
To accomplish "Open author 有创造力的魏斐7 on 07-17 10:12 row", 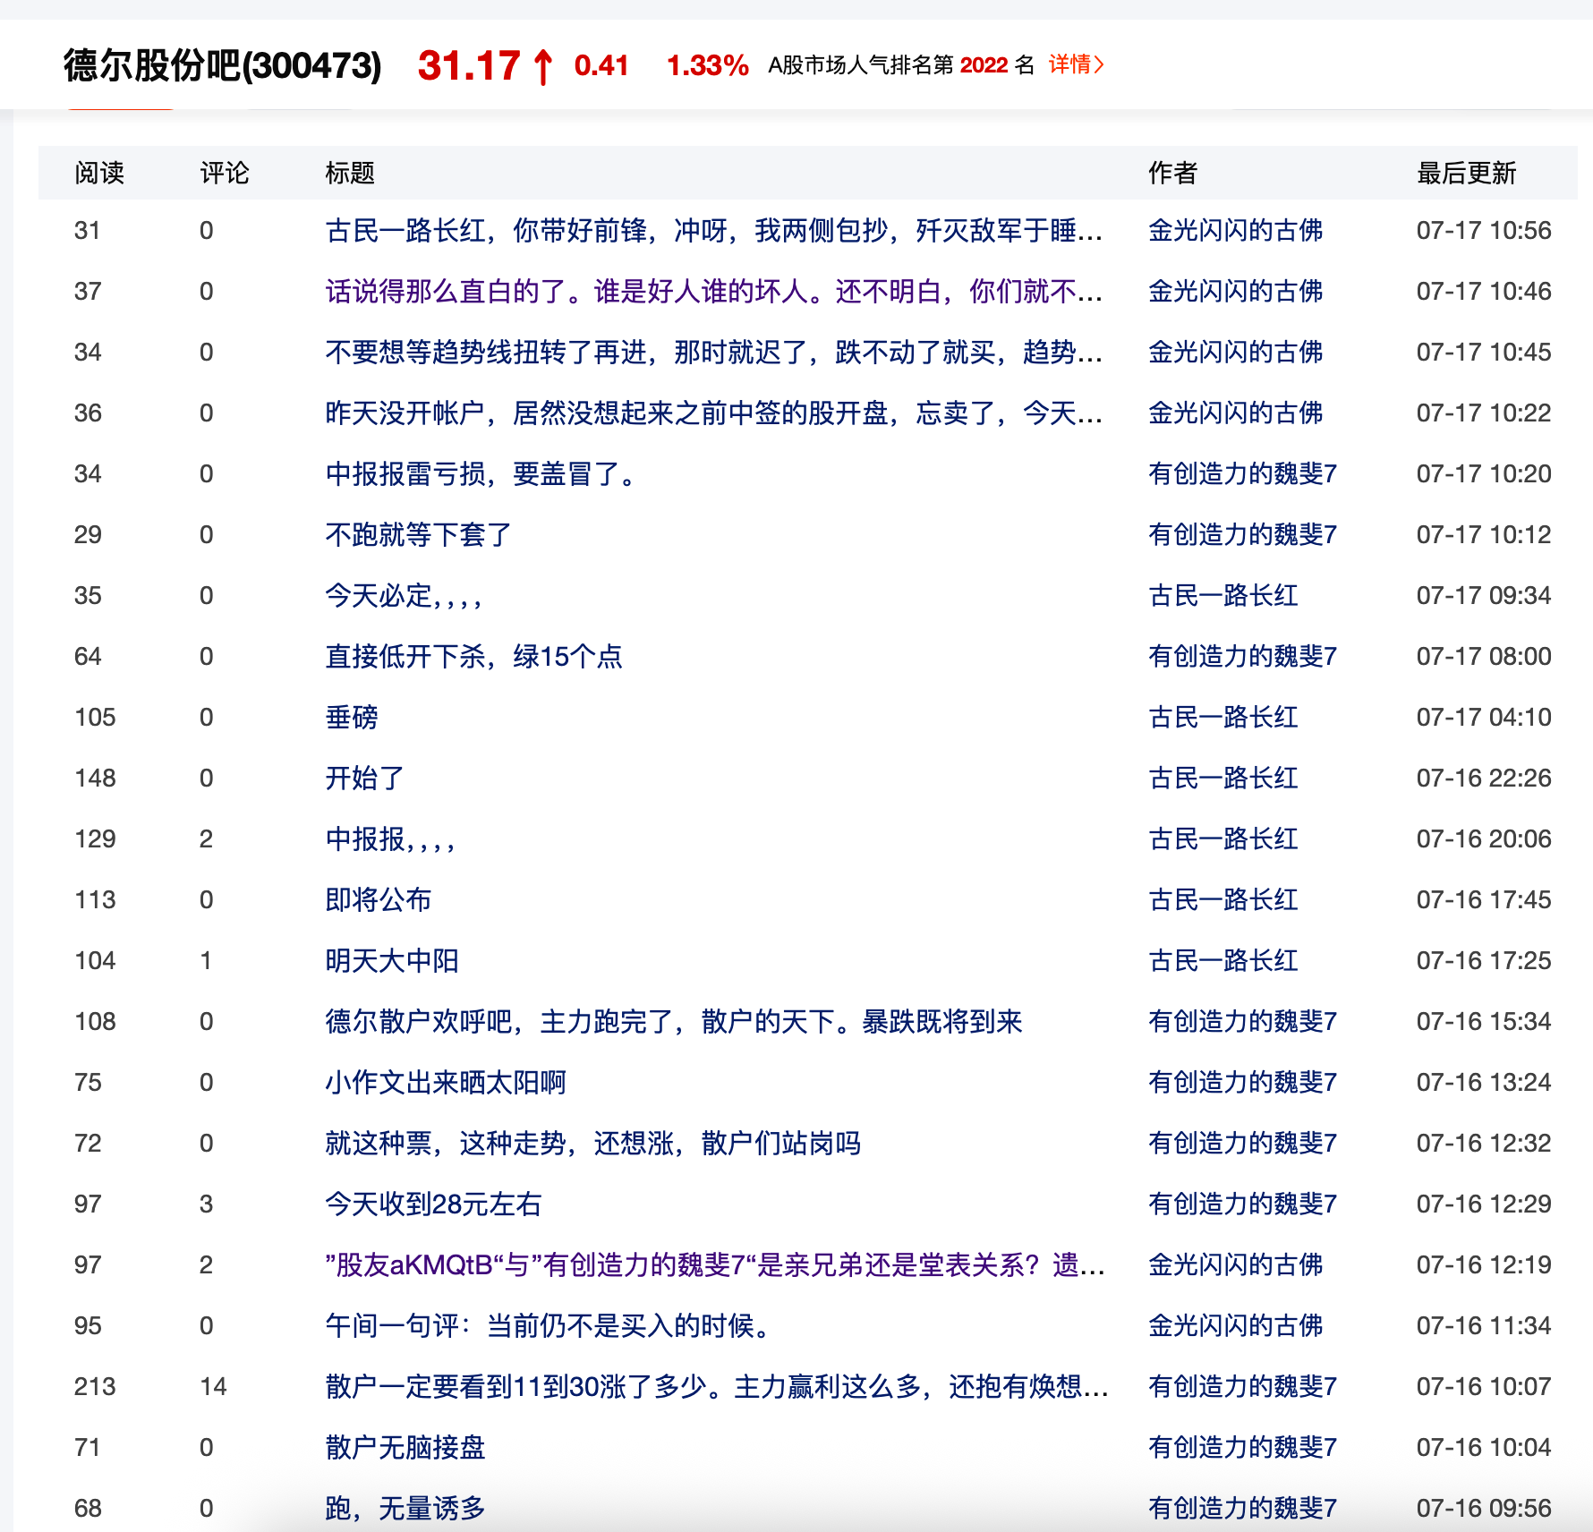I will tap(1243, 535).
